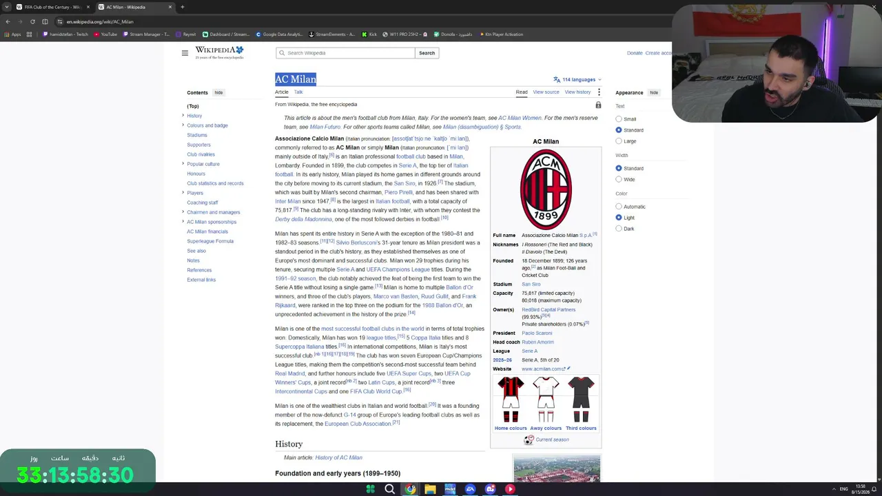Open the Google Data Analytics bookmark
This screenshot has height=496, width=882.
[279, 34]
